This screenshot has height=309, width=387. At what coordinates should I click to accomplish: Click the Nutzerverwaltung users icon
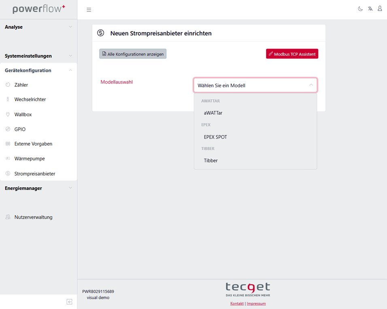click(8, 217)
